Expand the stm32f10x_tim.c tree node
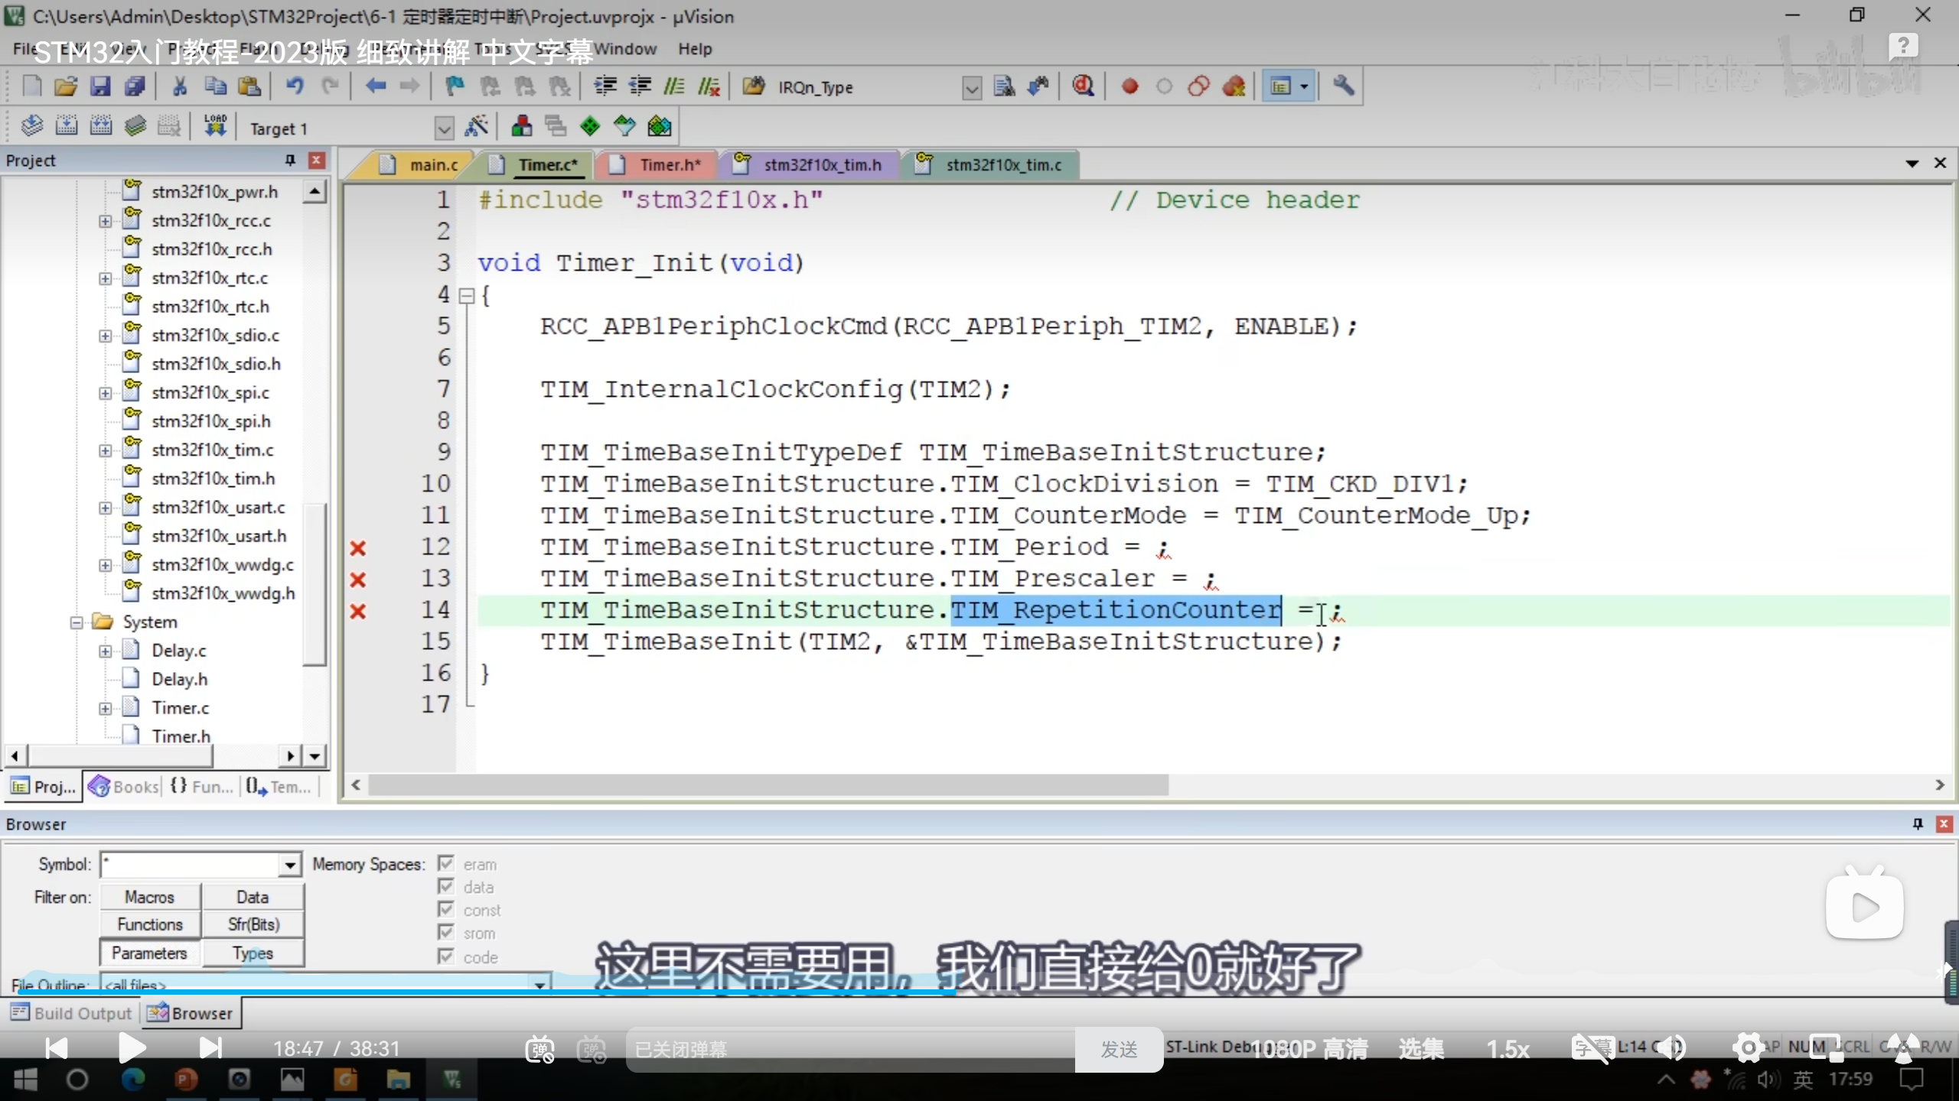This screenshot has height=1101, width=1959. click(105, 450)
